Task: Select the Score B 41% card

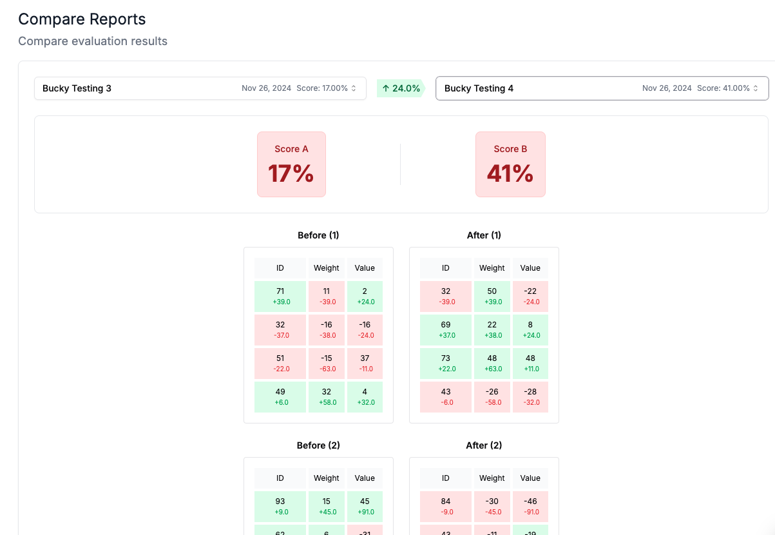Action: [x=510, y=164]
